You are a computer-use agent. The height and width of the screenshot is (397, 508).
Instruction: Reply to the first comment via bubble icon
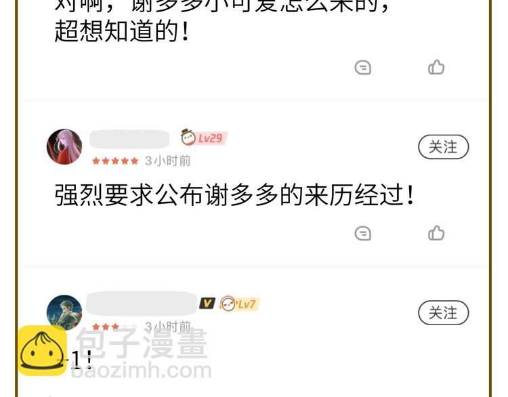point(363,68)
